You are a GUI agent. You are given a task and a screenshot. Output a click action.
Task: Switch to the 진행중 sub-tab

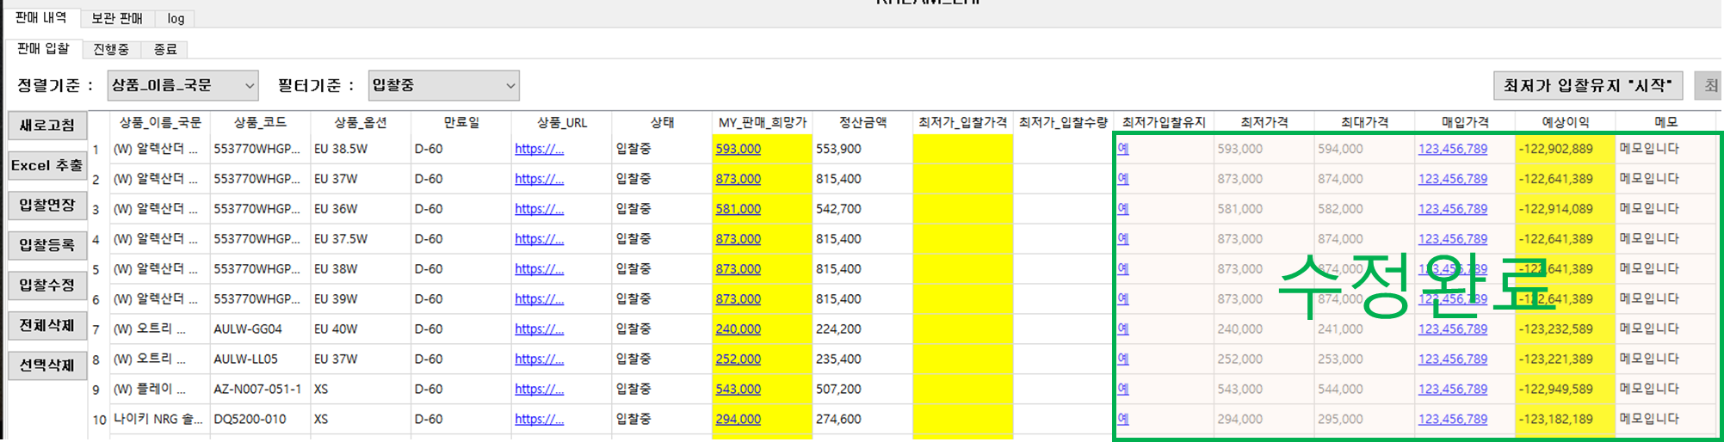[111, 49]
